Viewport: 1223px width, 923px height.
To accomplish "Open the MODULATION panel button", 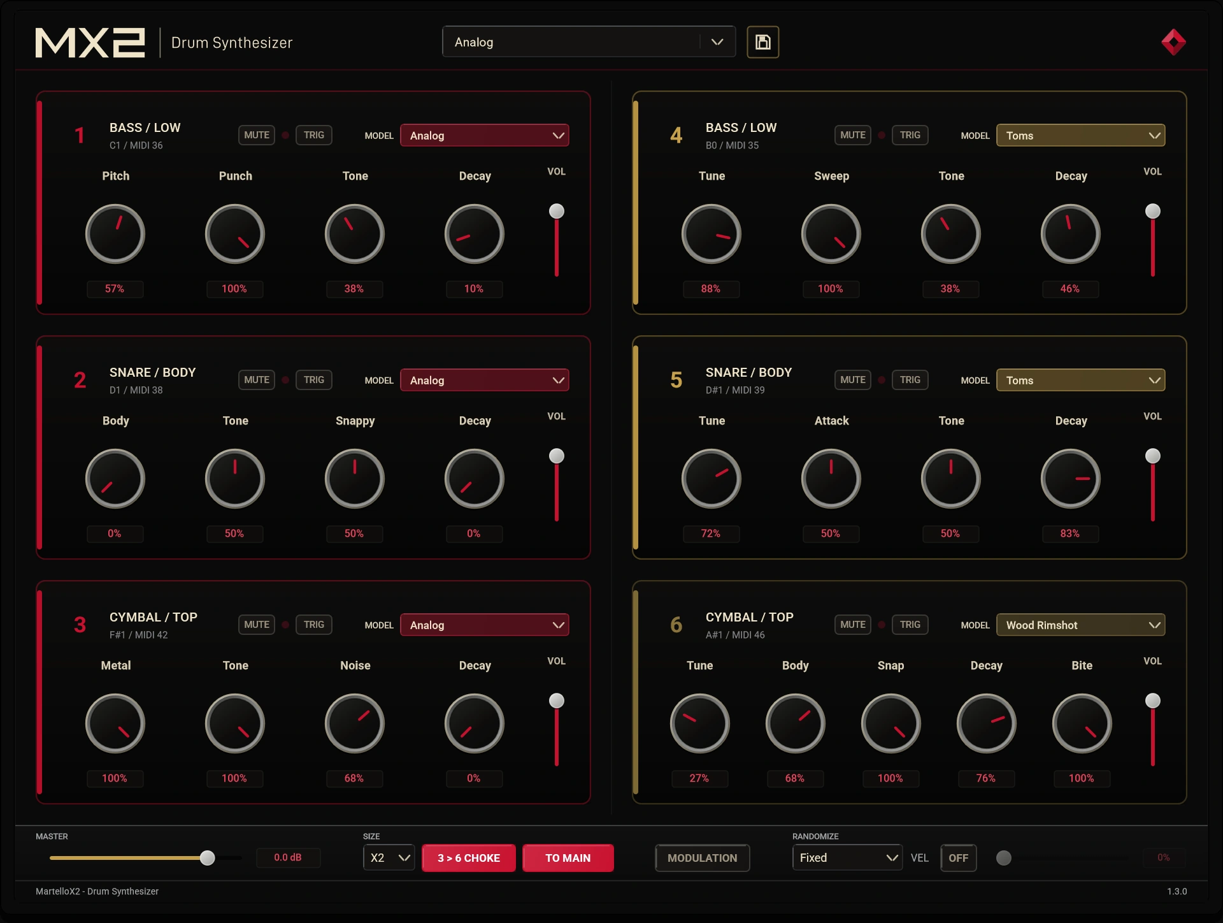I will (x=703, y=858).
